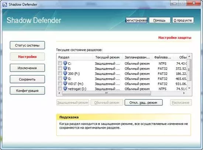
Task: Open the Статус системы section
Action: 27,45
